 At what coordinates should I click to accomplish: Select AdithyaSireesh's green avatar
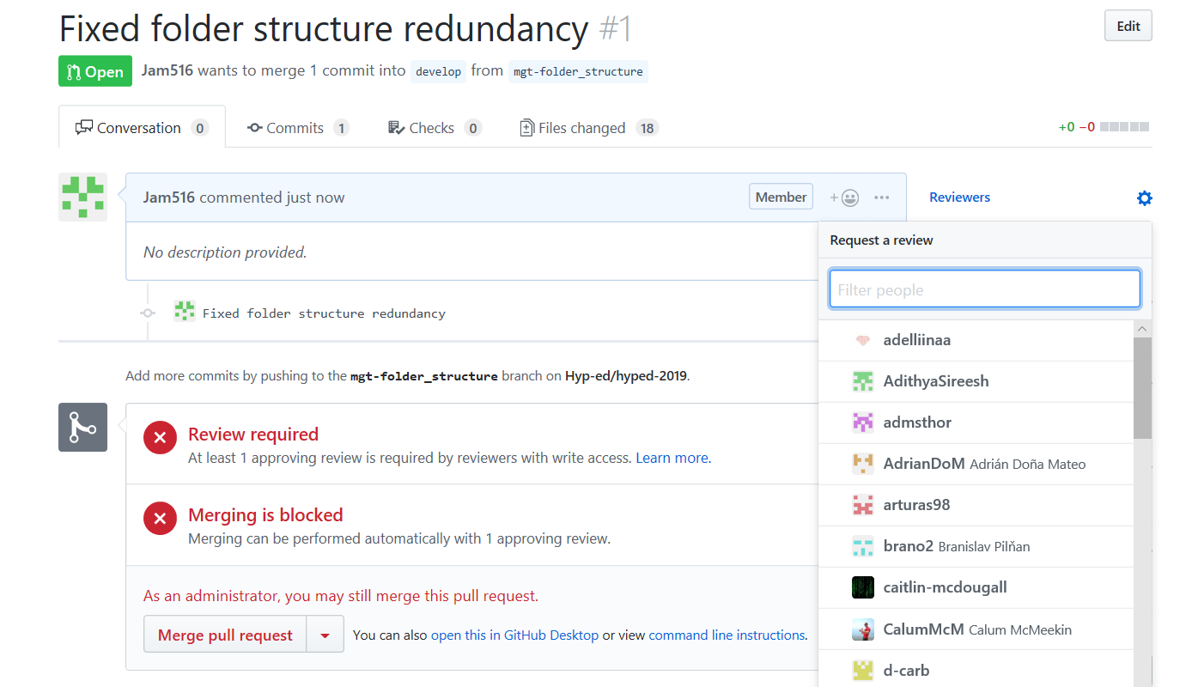click(863, 381)
